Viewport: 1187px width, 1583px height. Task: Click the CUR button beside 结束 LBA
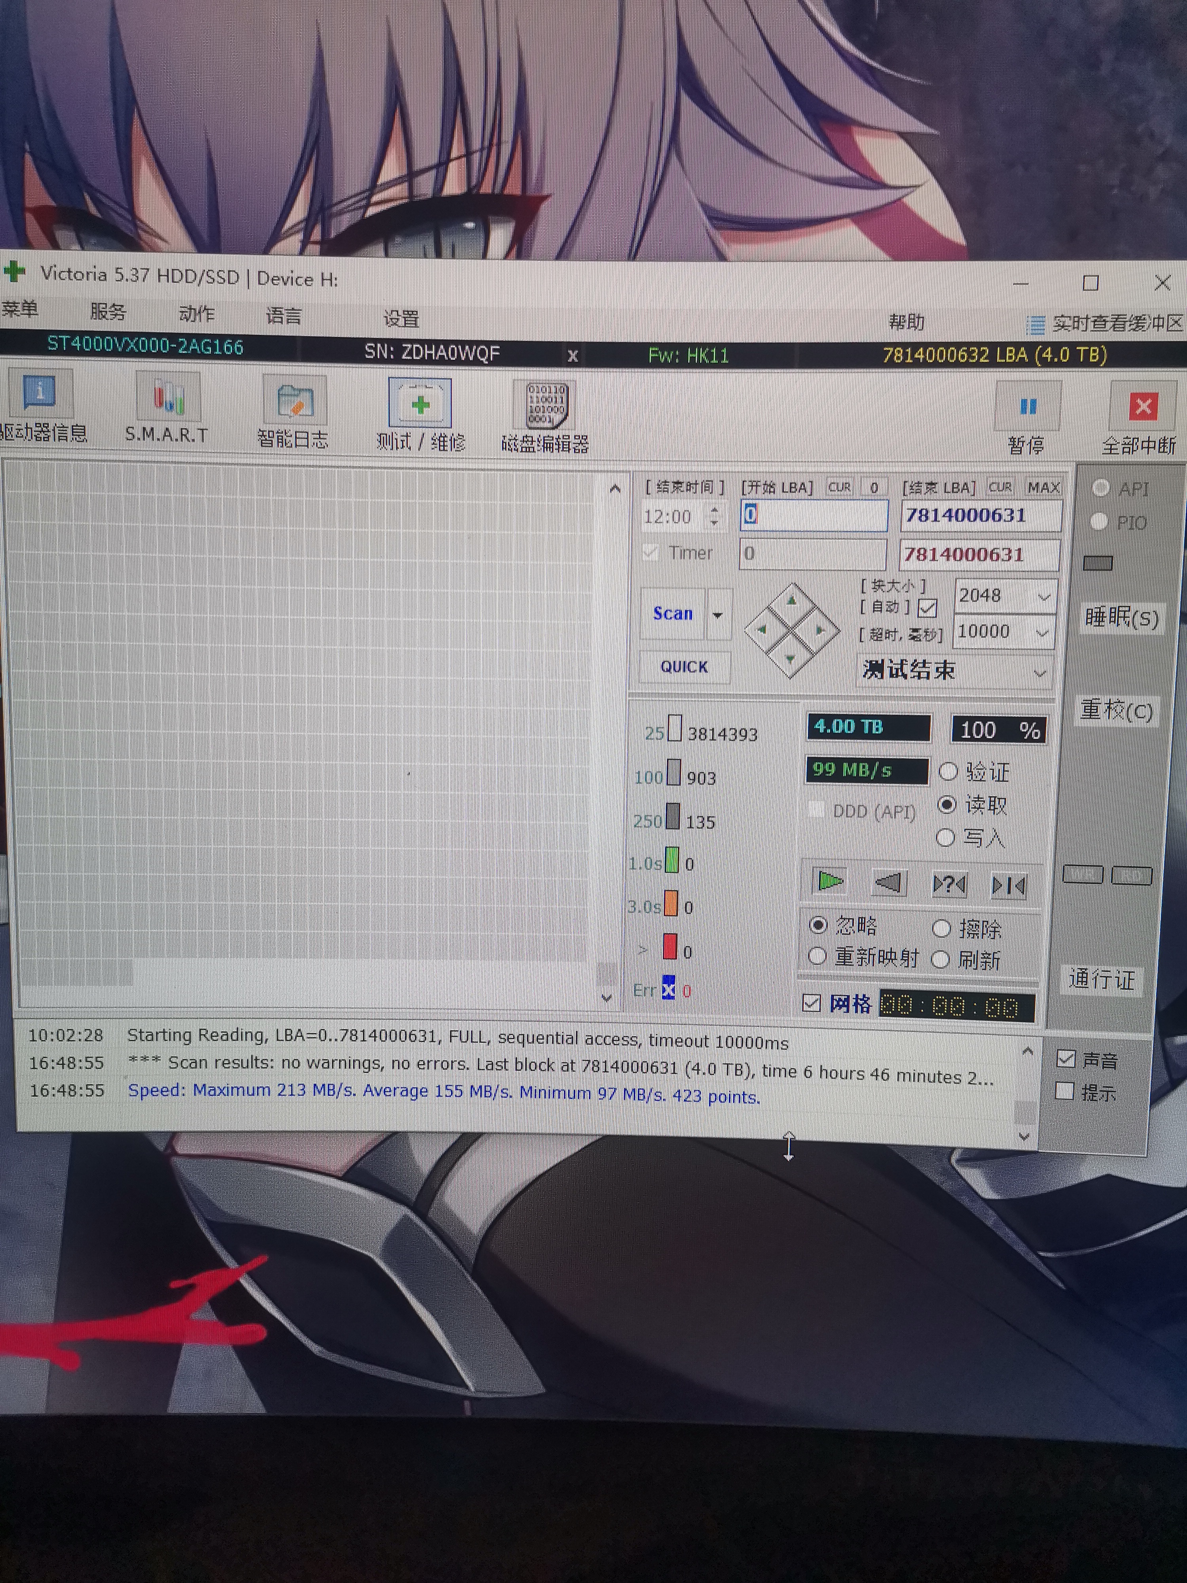coord(999,487)
